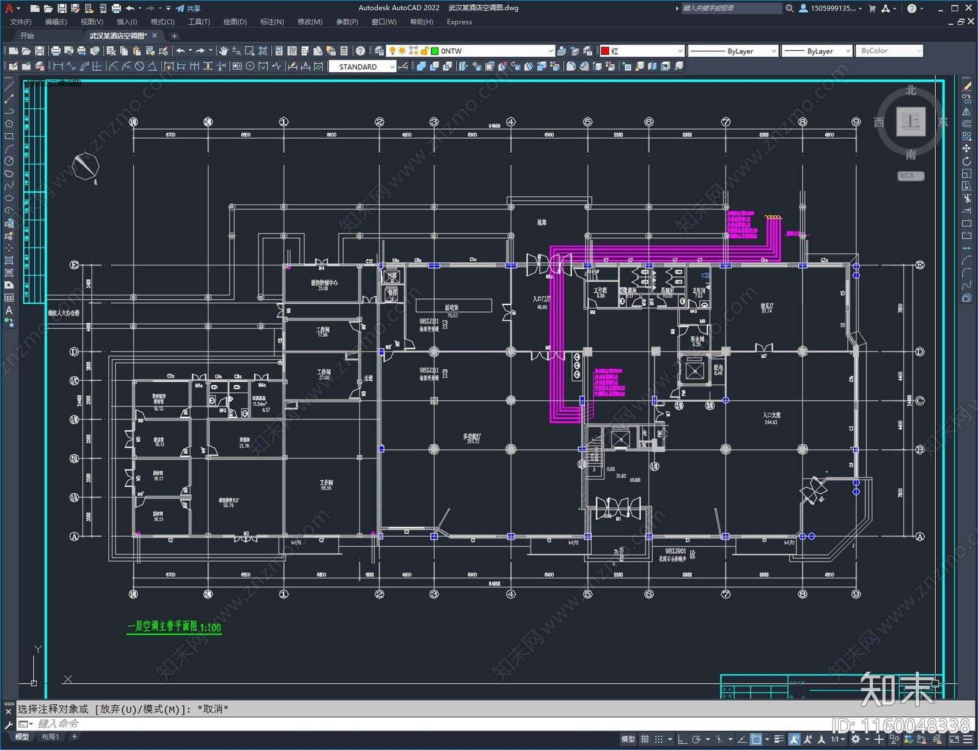Click the Zoom Window toolbar icon
Image resolution: width=978 pixels, height=750 pixels.
coord(249,51)
